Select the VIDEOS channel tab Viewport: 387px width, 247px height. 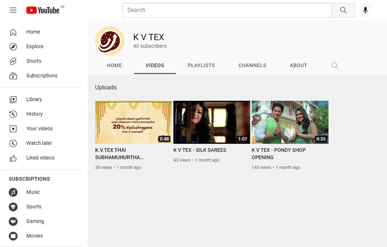coord(155,66)
